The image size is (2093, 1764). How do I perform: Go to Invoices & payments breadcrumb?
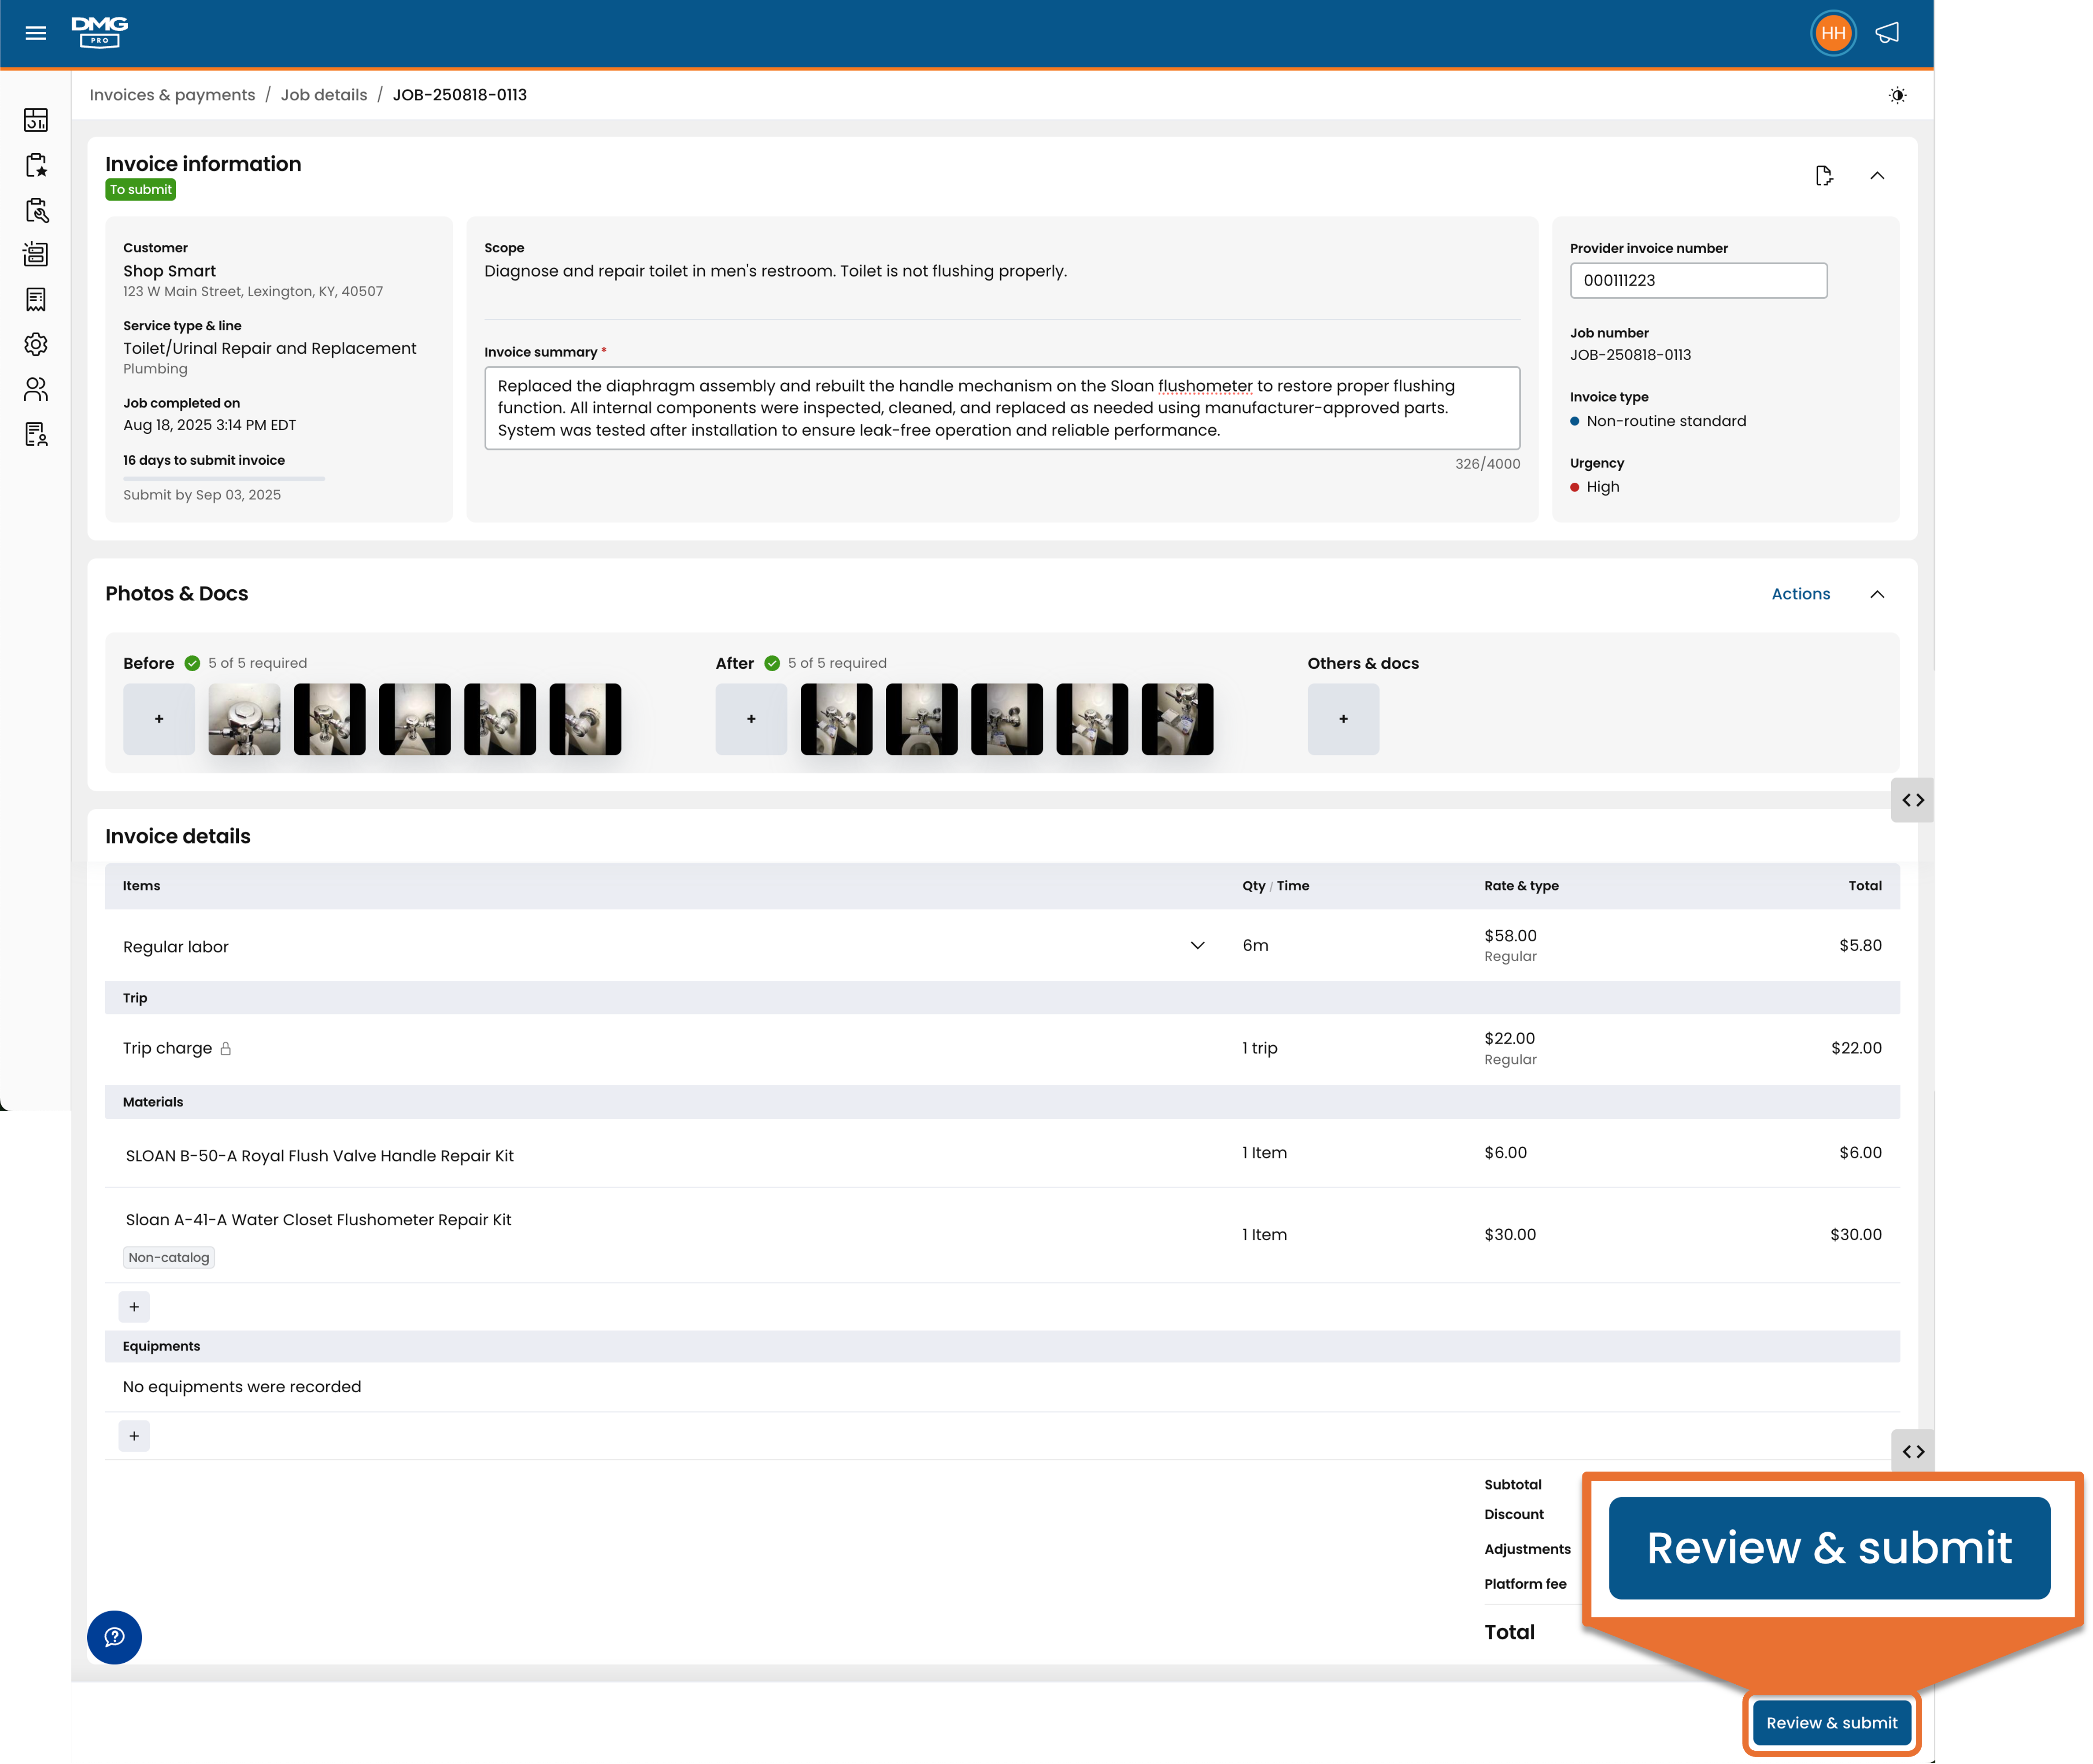click(x=172, y=95)
